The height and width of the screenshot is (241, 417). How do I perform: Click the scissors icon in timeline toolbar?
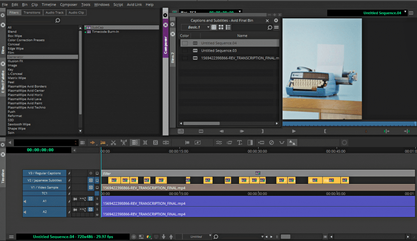coord(113,142)
